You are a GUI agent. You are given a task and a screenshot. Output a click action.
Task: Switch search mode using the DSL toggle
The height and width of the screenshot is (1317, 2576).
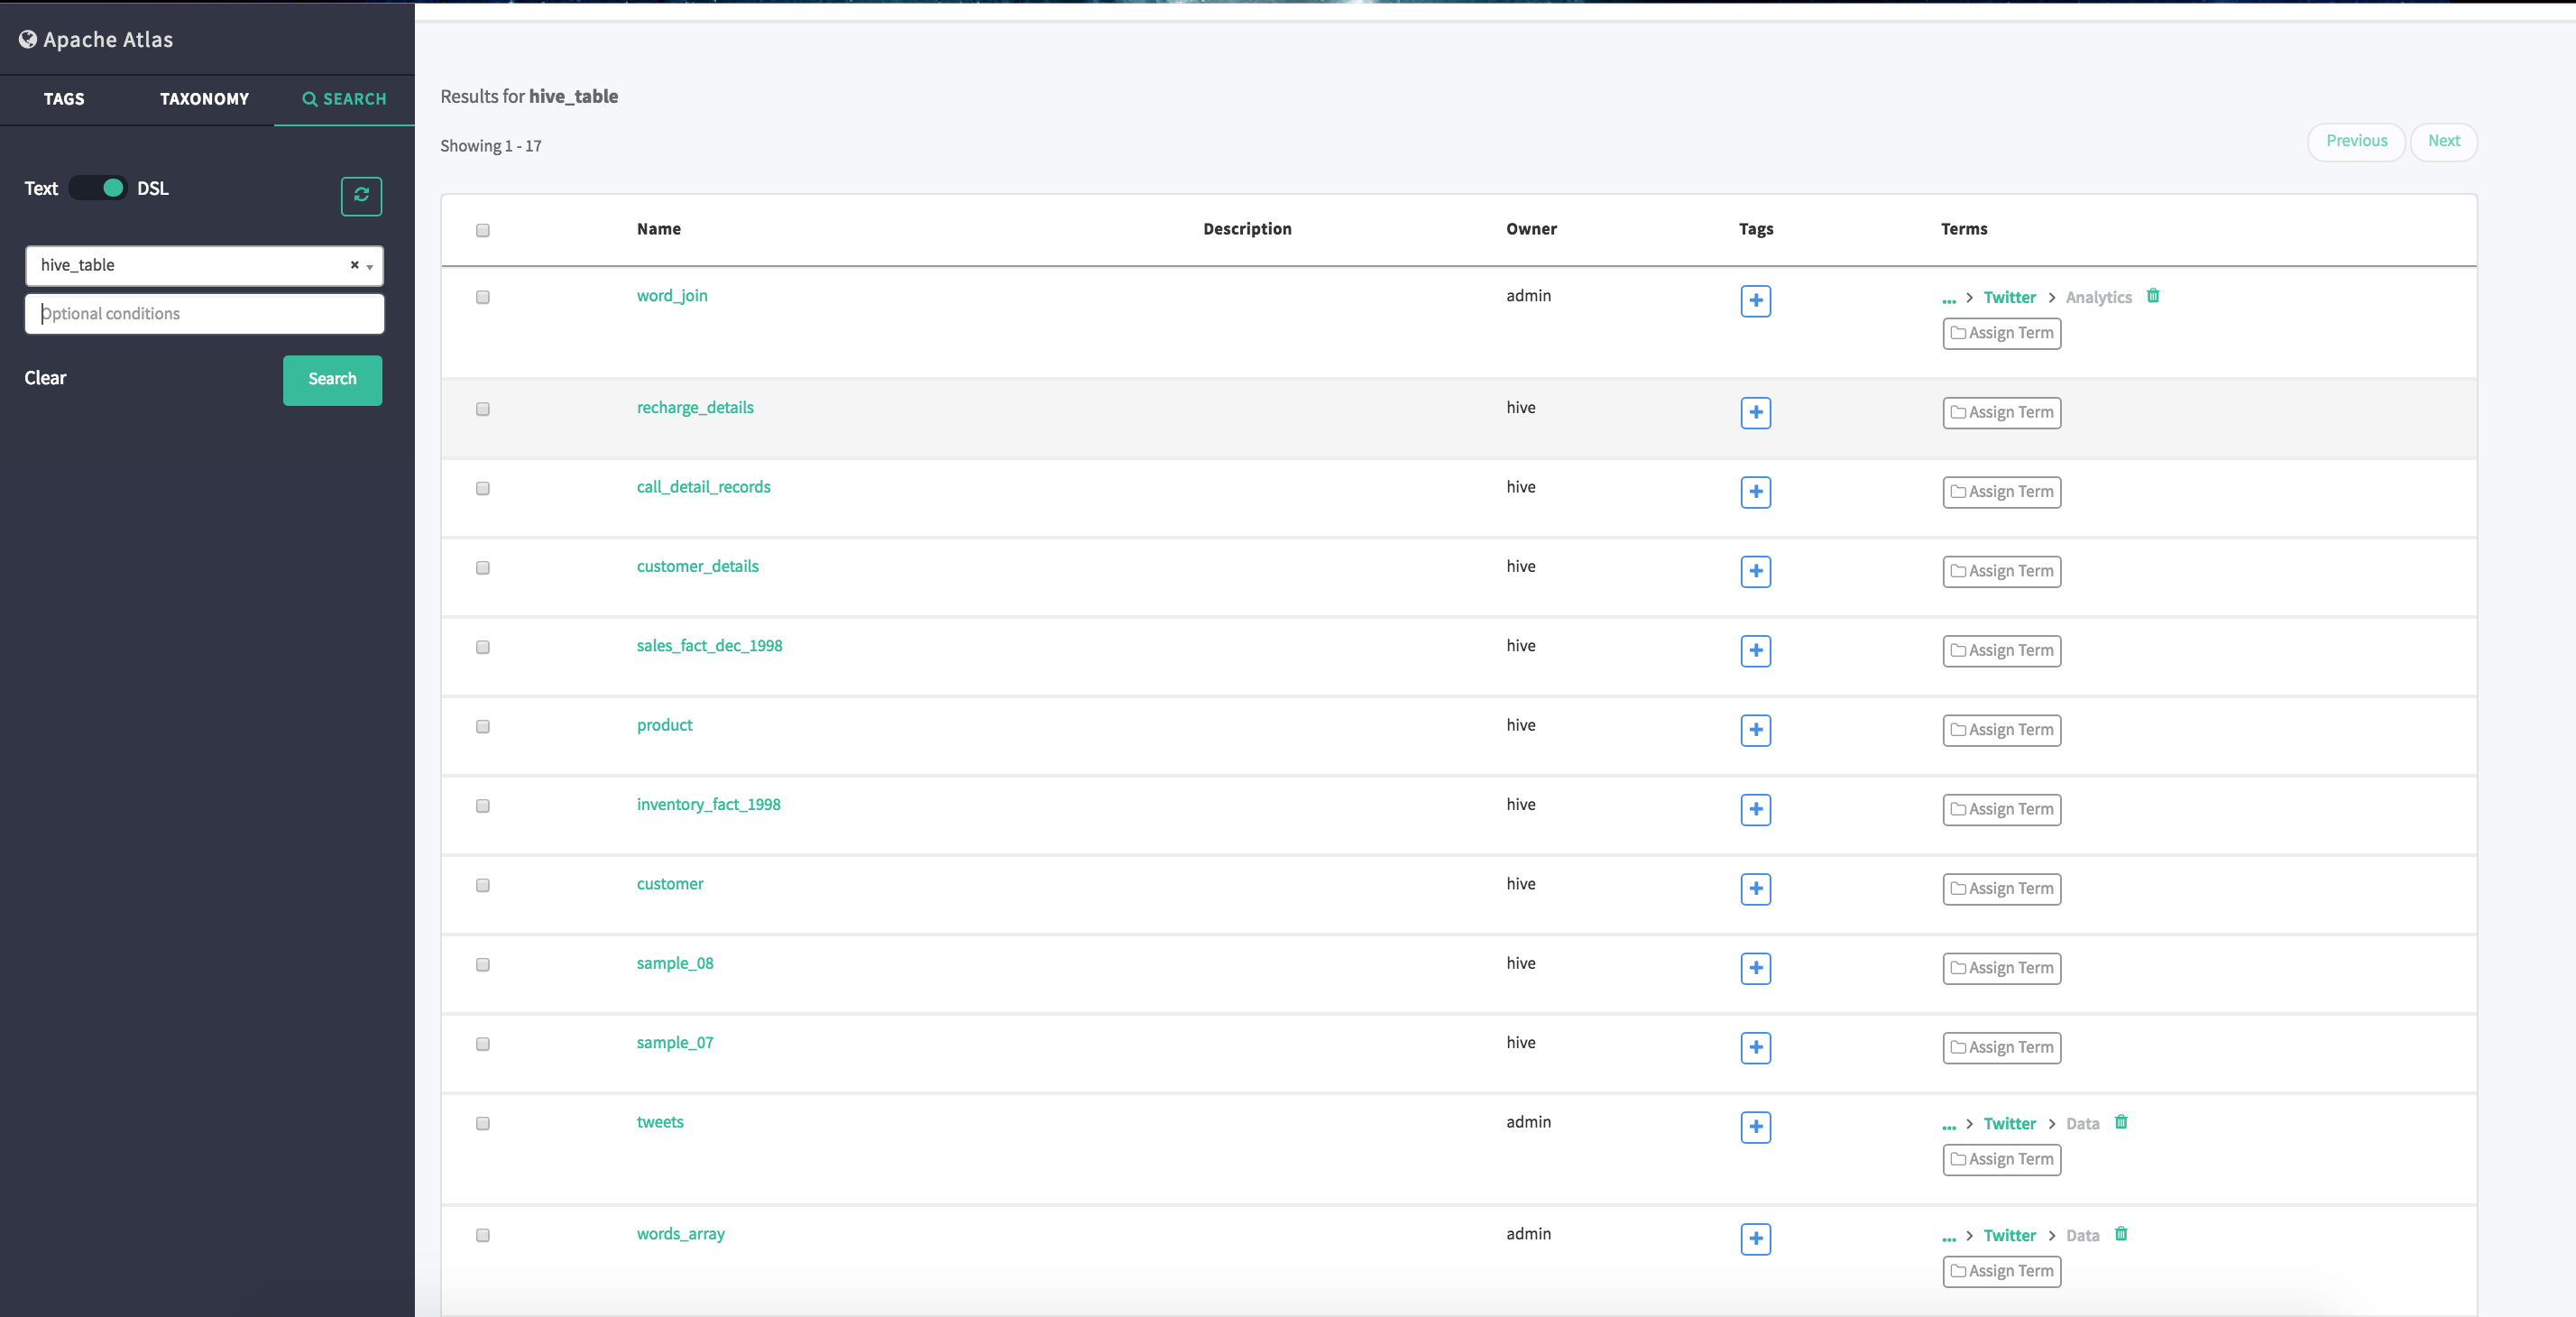98,188
